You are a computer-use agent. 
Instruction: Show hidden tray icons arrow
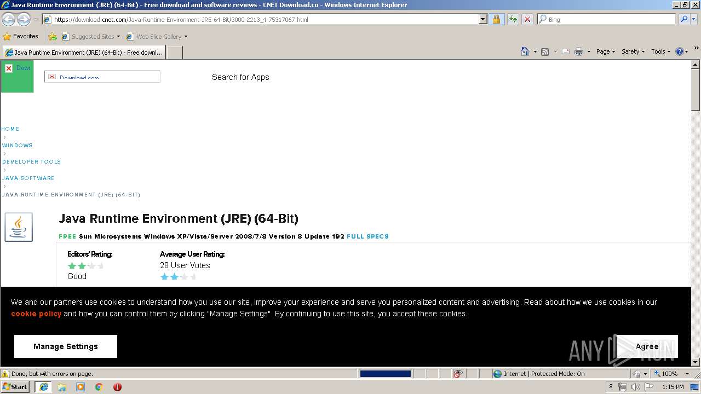click(611, 387)
